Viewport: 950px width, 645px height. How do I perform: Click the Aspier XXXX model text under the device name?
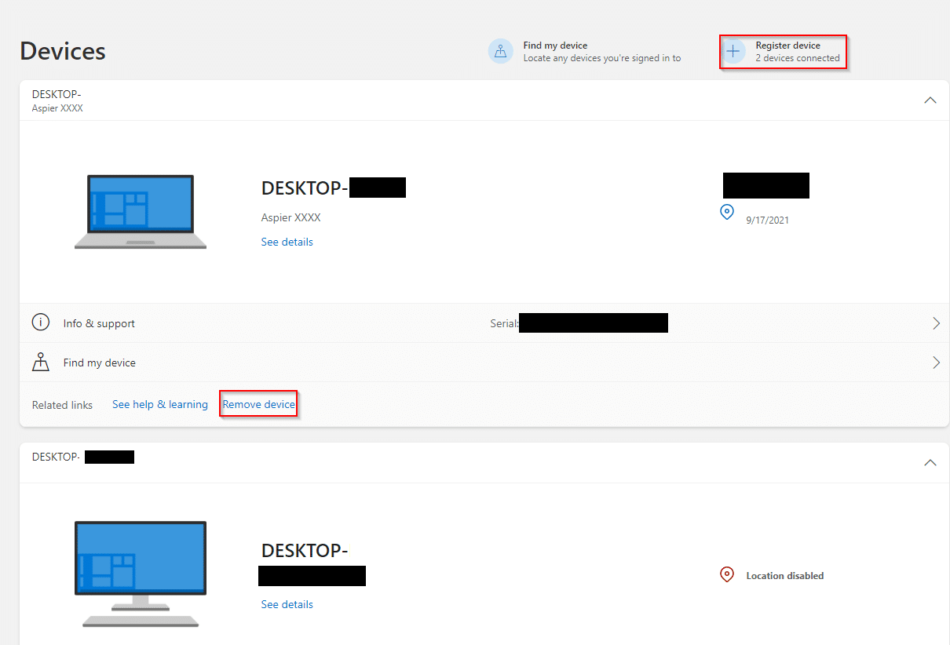coord(290,217)
